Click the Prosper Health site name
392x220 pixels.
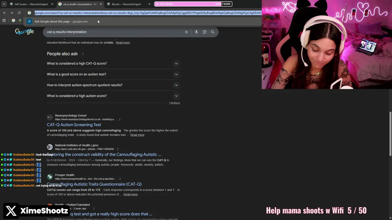65,175
